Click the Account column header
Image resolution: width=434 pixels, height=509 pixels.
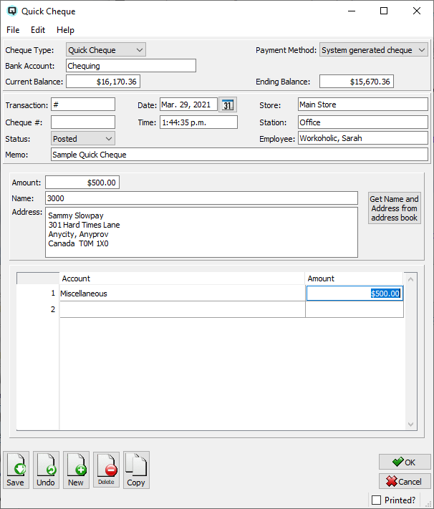pos(182,278)
